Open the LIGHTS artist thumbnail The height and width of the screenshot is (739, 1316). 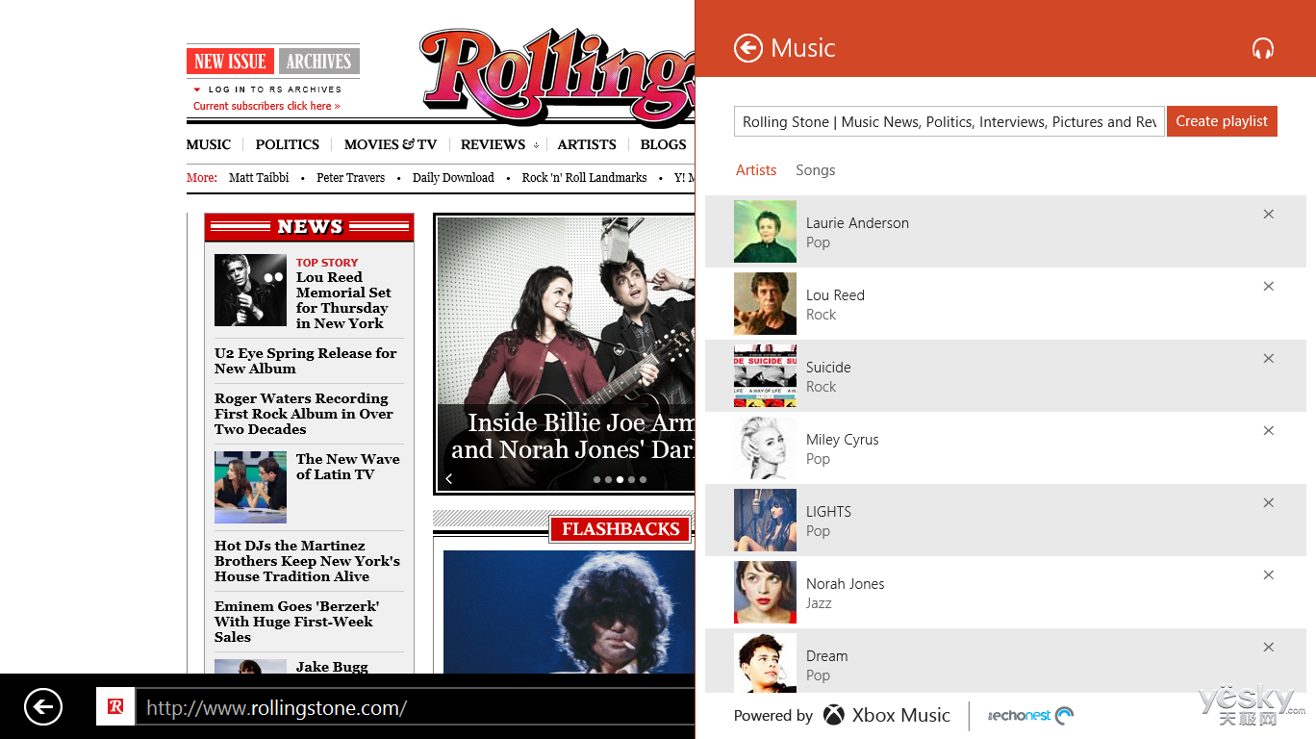click(x=765, y=520)
